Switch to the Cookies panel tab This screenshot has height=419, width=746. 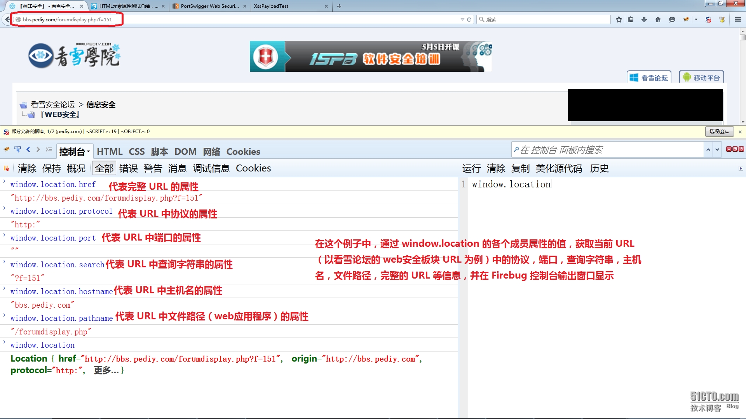tap(243, 152)
